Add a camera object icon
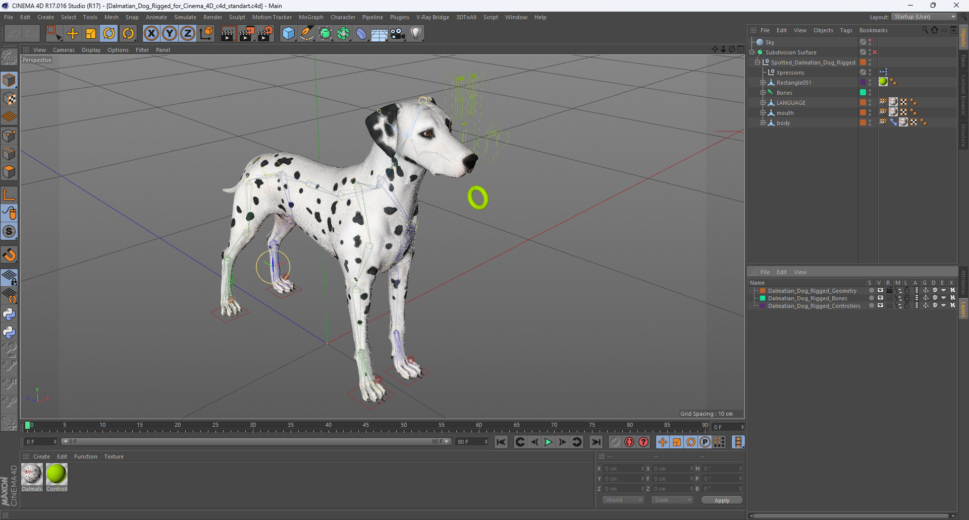The image size is (969, 520). tap(398, 34)
